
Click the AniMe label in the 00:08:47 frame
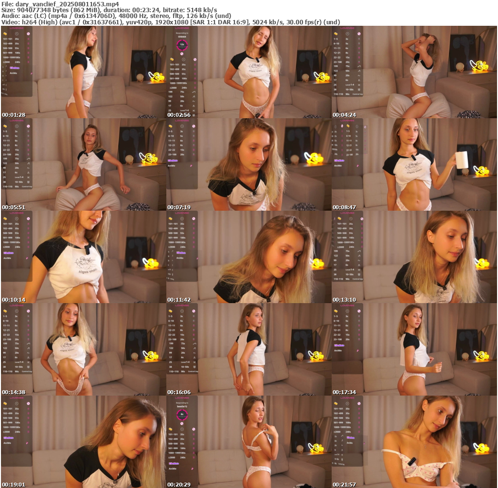point(338,165)
